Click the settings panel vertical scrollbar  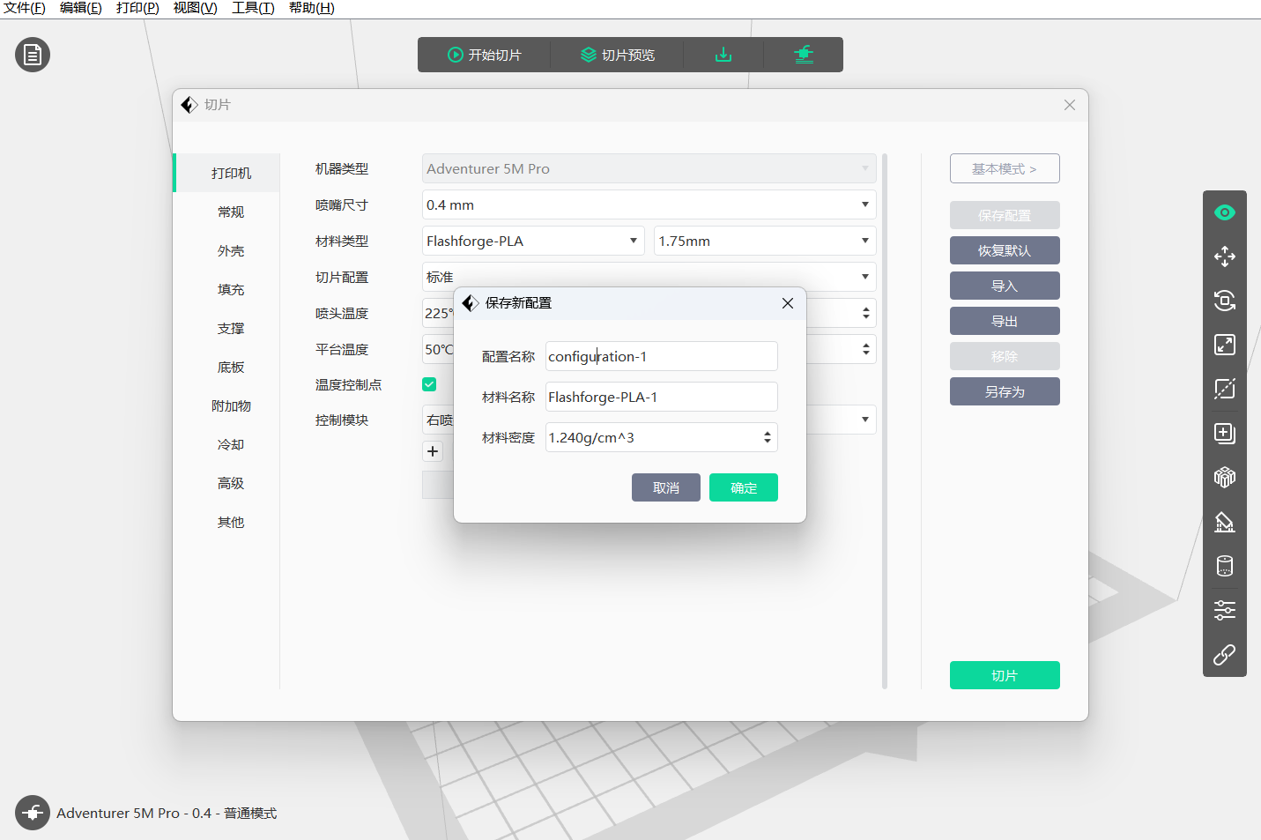[885, 421]
